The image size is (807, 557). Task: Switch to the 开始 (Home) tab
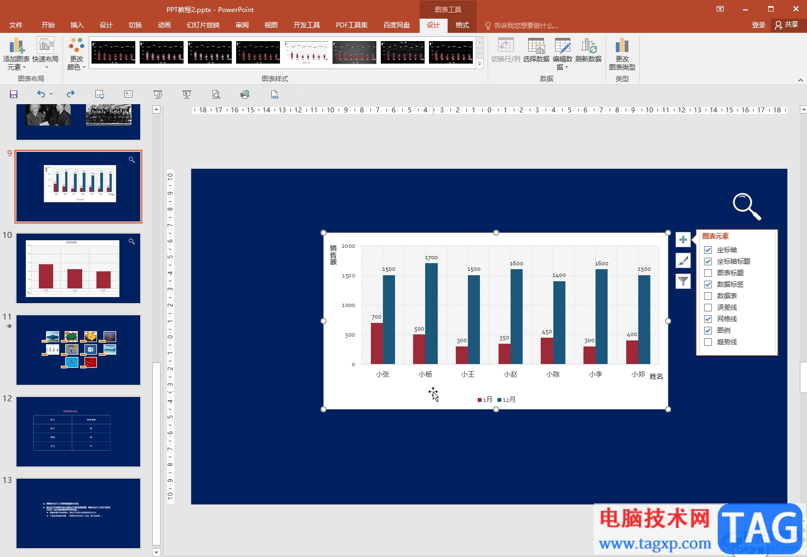click(x=48, y=25)
